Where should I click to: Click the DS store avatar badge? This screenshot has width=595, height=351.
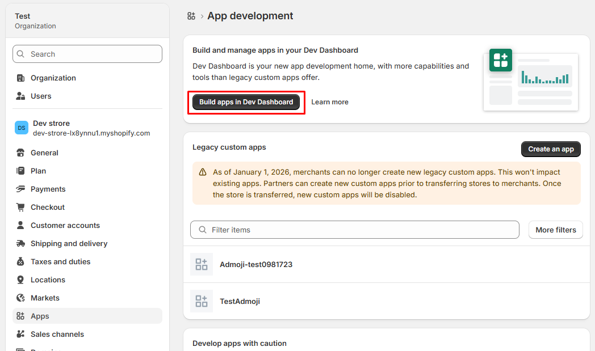tap(22, 128)
